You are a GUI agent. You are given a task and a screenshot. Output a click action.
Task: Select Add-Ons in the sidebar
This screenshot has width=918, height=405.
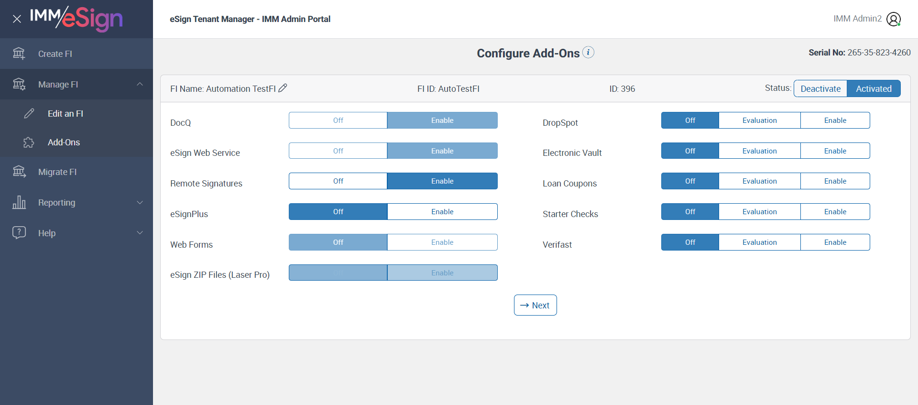pyautogui.click(x=64, y=142)
